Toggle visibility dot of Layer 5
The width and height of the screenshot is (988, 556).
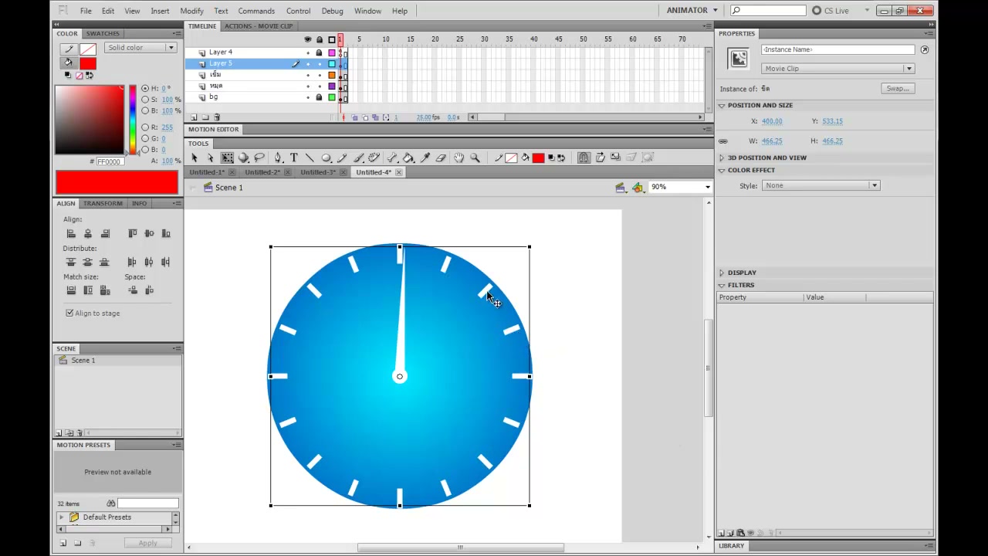click(308, 63)
